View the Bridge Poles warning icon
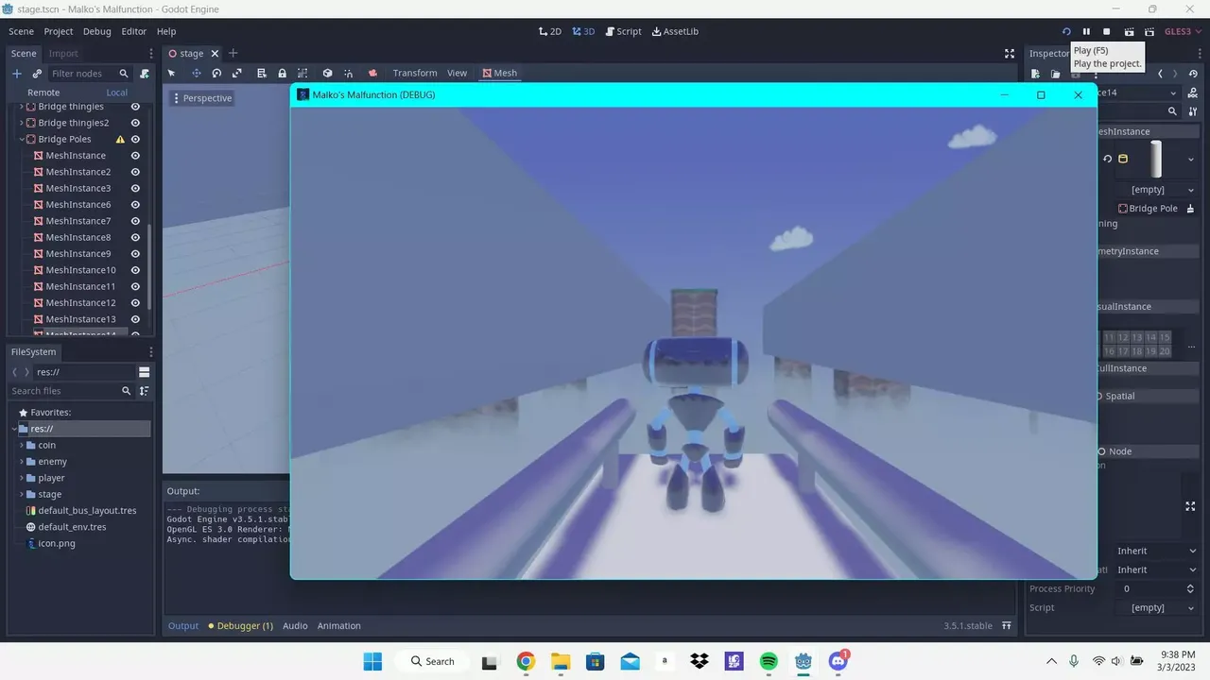The height and width of the screenshot is (680, 1210). pyautogui.click(x=120, y=139)
